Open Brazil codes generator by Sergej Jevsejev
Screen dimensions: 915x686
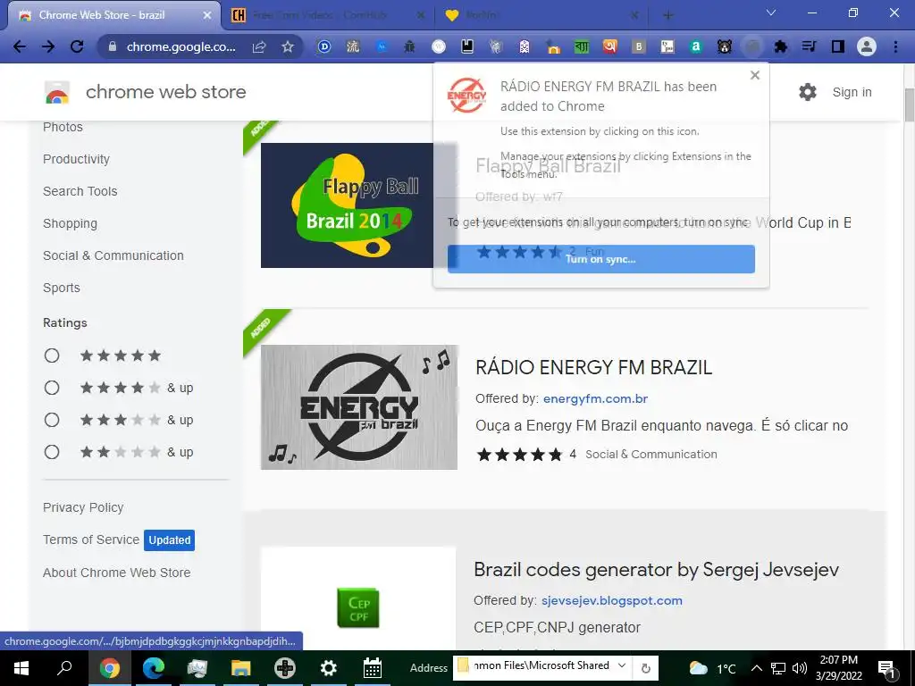[x=656, y=569]
